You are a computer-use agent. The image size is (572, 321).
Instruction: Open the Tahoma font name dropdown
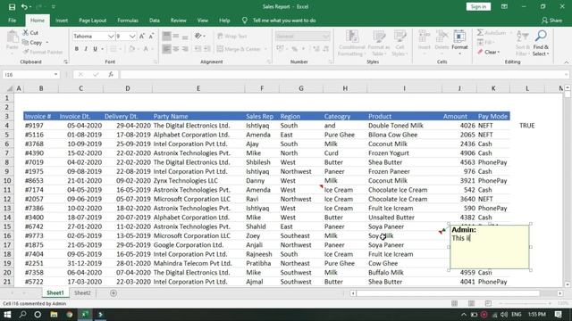tap(111, 36)
